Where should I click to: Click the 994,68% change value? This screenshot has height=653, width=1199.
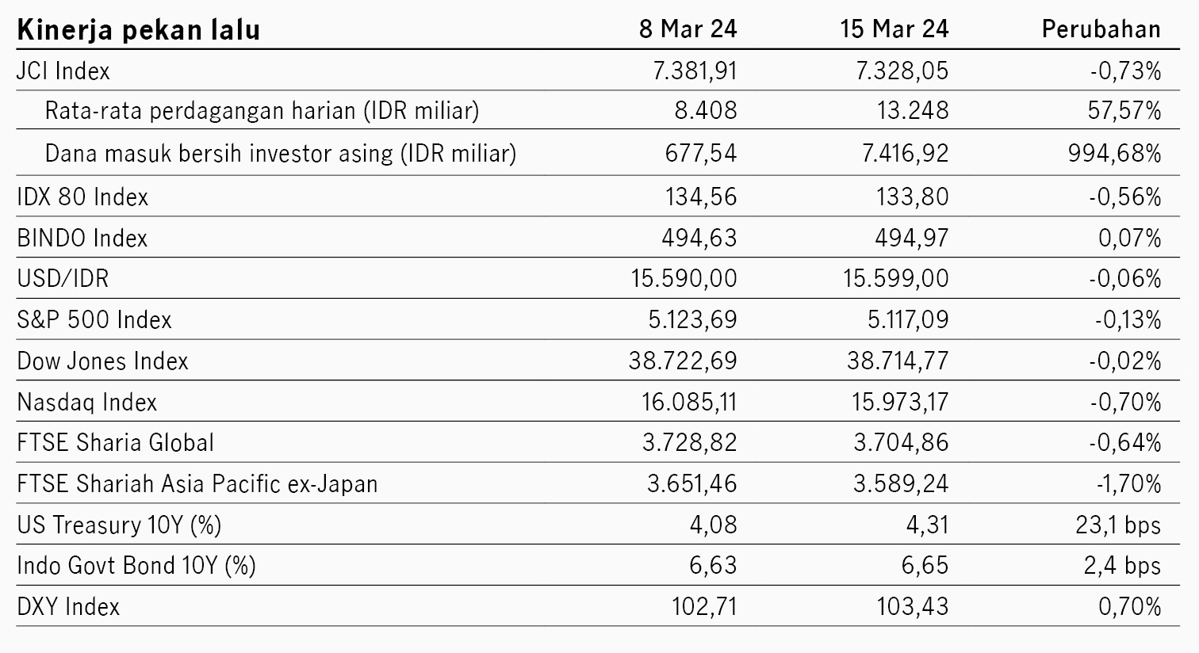[x=1114, y=153]
